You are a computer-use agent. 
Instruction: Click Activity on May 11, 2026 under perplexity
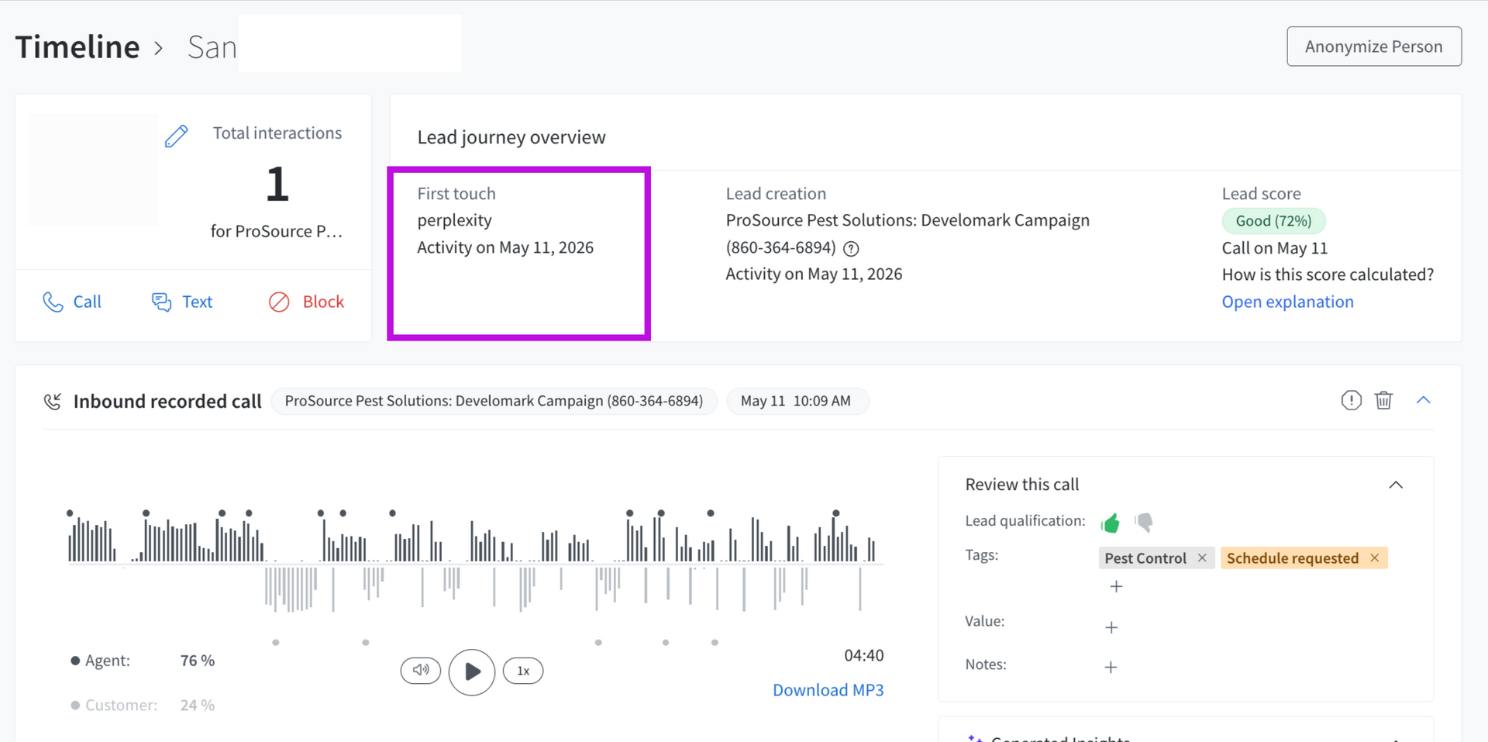505,247
